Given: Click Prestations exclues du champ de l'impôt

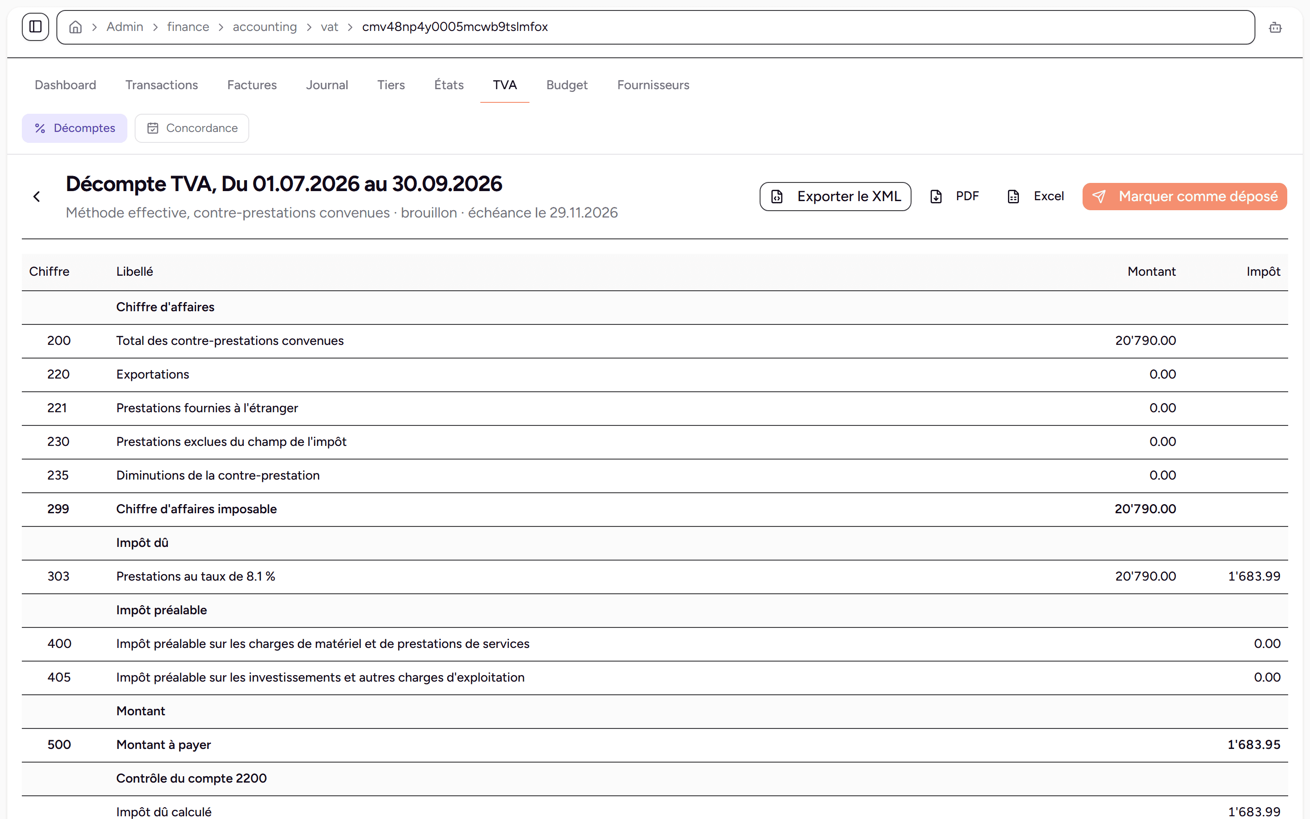Looking at the screenshot, I should pos(231,442).
